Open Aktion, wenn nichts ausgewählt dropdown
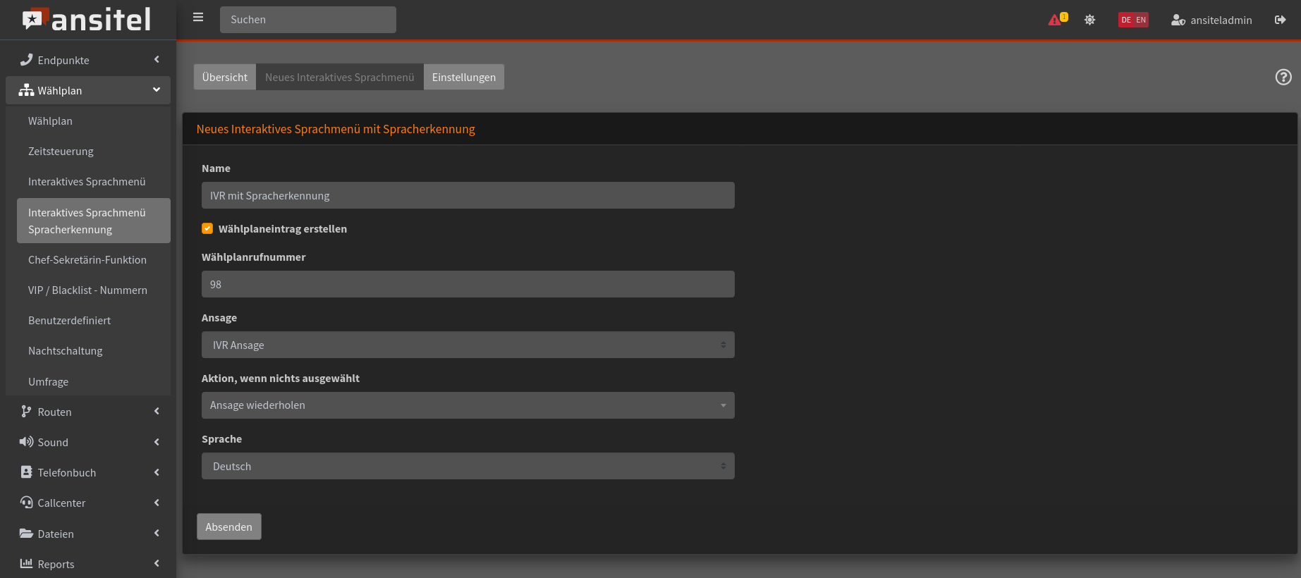This screenshot has width=1301, height=578. [x=468, y=405]
